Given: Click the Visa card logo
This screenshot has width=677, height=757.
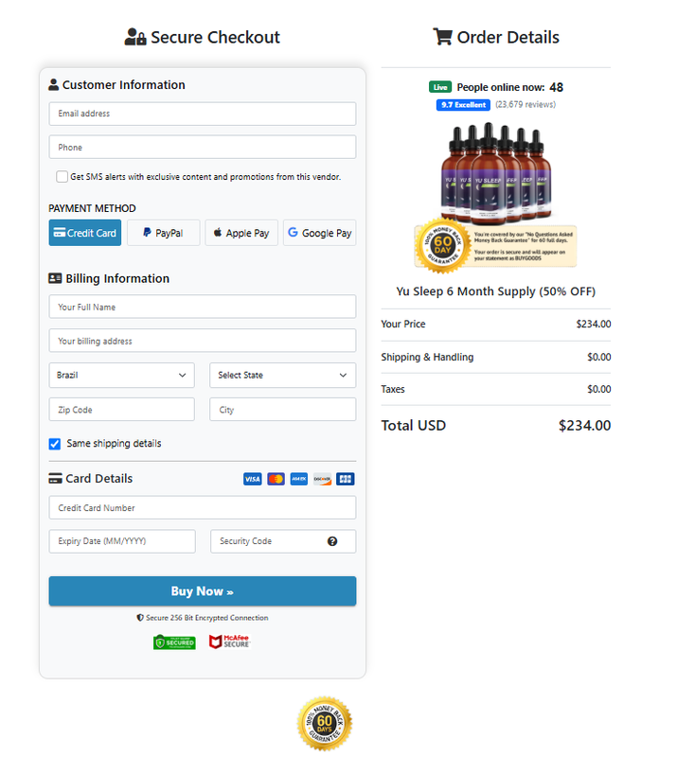Looking at the screenshot, I should [x=252, y=479].
